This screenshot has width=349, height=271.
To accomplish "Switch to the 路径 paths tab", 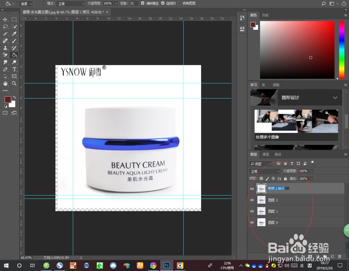I will [277, 154].
